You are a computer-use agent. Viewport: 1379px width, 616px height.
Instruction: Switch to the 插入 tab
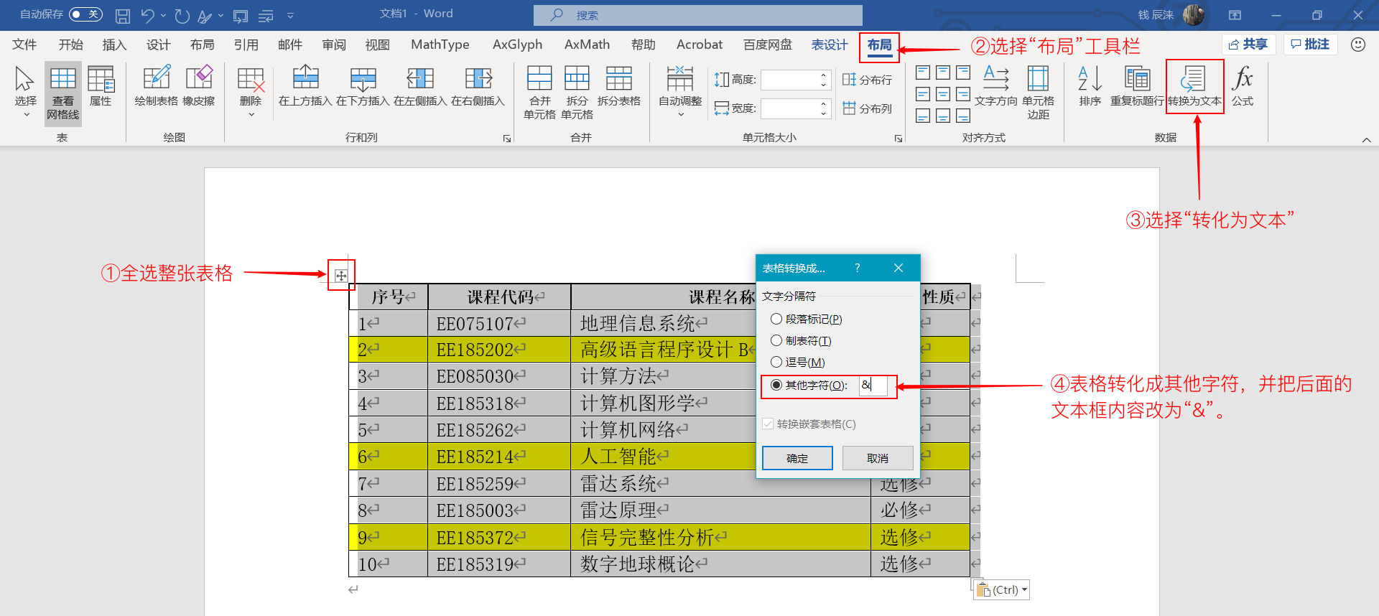(x=114, y=45)
